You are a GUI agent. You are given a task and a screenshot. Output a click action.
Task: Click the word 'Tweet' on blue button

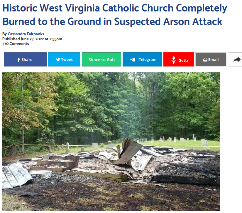click(67, 60)
